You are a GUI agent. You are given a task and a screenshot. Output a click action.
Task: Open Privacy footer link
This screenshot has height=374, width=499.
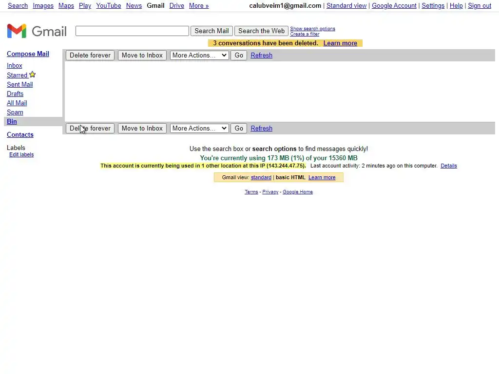pyautogui.click(x=270, y=192)
